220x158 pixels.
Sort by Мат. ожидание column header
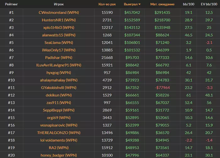(162, 4)
